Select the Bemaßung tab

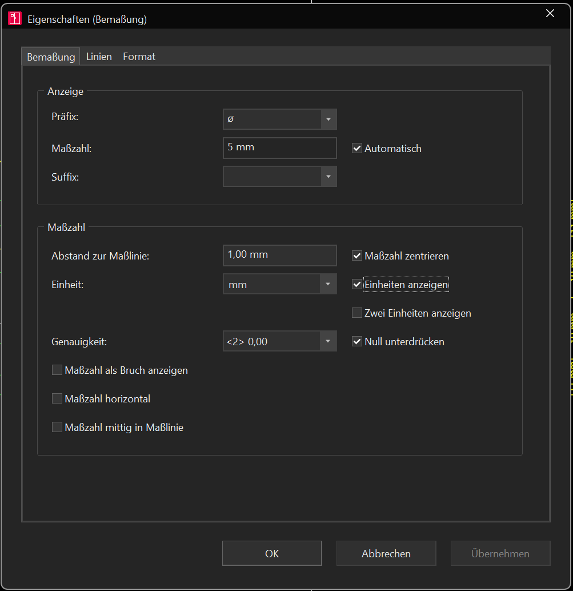tap(51, 57)
